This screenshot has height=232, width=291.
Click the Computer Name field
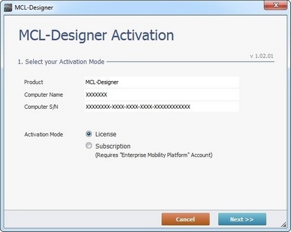coord(162,95)
